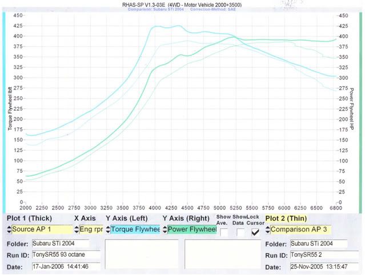
Task: Click the TonySR55 93 octane Run ID field
Action: [x=66, y=255]
